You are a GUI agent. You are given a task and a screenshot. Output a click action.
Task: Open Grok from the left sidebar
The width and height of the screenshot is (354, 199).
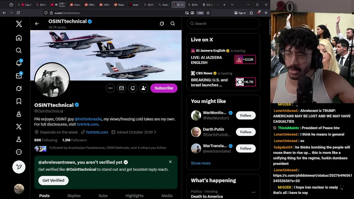pos(19,88)
